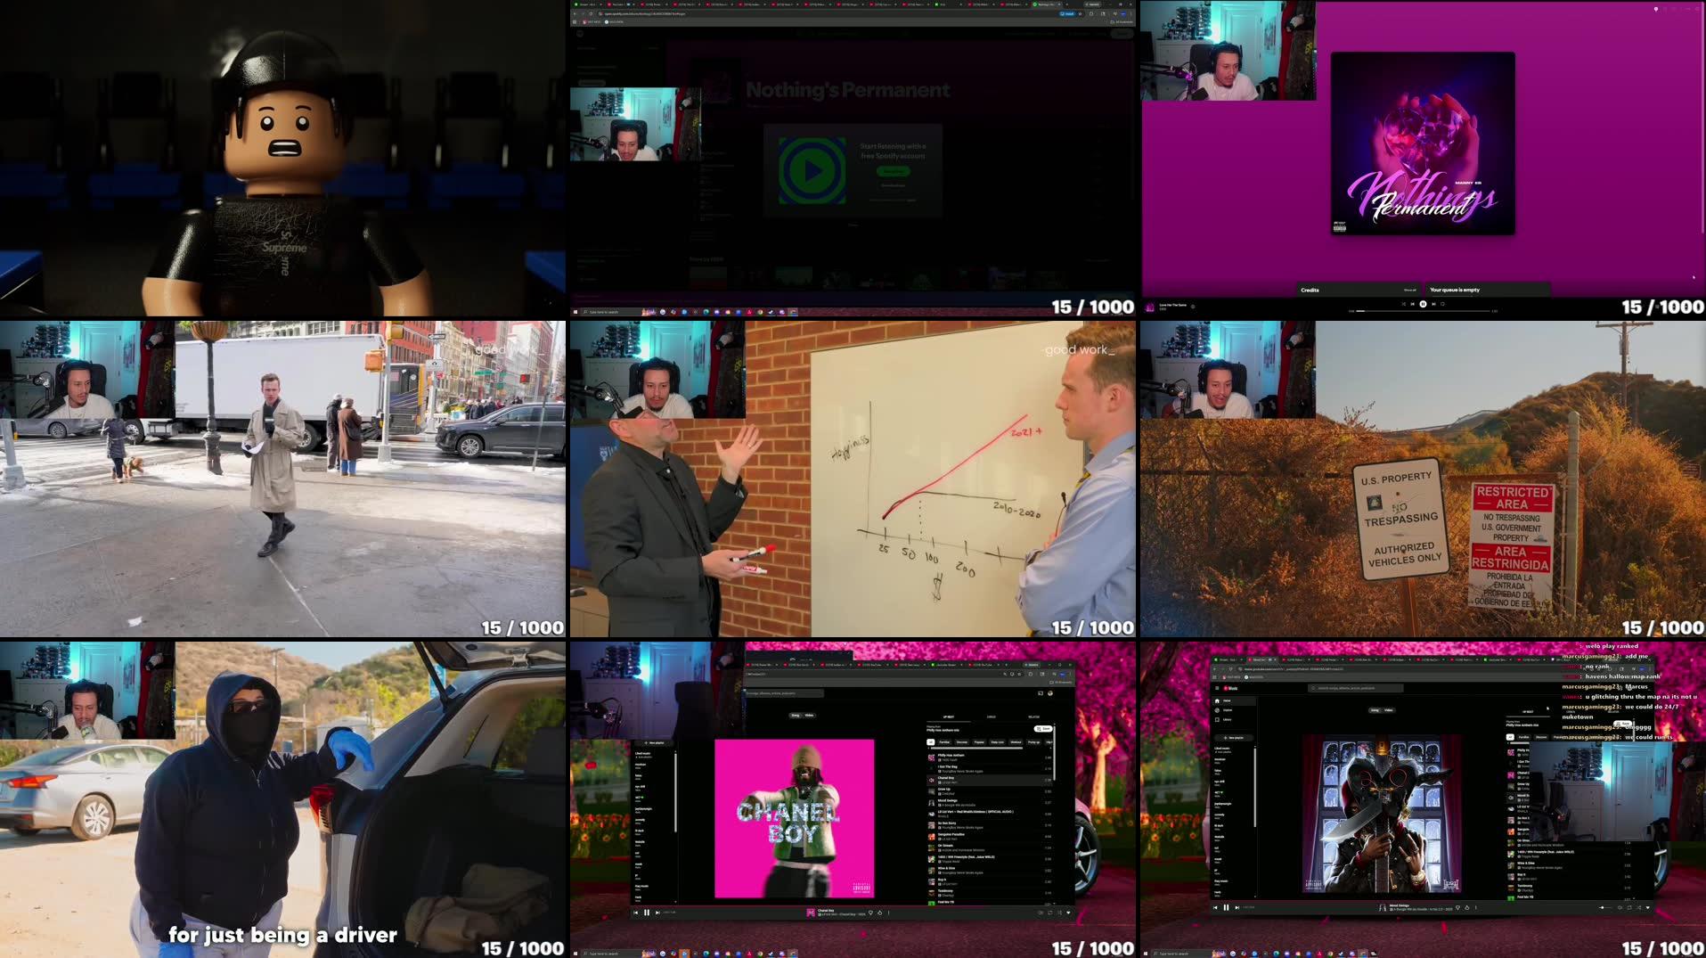Open the RELATED tab
The image size is (1706, 958).
pyautogui.click(x=1034, y=716)
